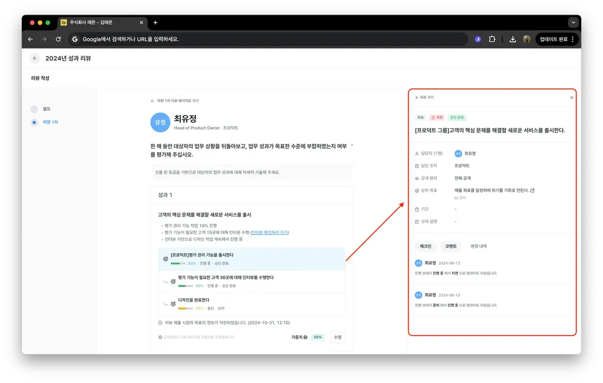This screenshot has height=383, width=603.
Task: Open the Chrome three-dot menu
Action: point(573,39)
